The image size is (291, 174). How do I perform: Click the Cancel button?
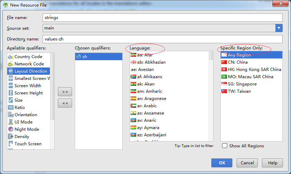[247, 163]
